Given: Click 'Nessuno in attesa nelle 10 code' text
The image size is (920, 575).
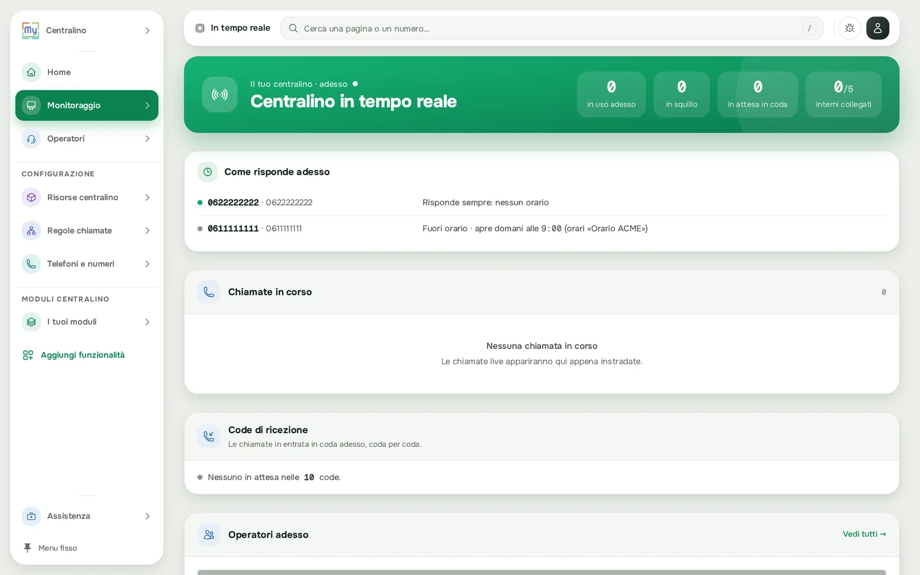Looking at the screenshot, I should click(274, 477).
